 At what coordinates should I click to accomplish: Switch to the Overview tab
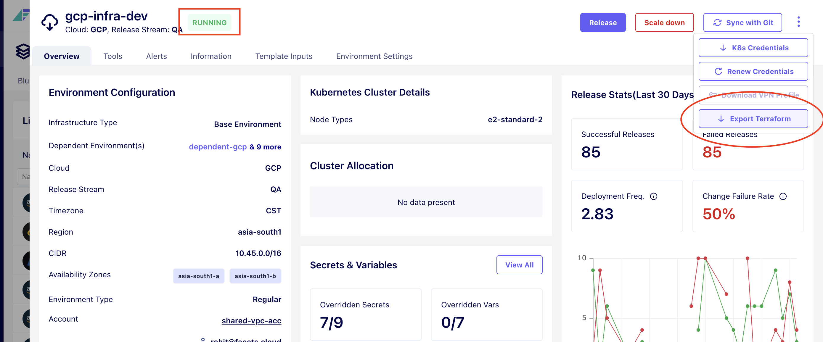click(62, 56)
